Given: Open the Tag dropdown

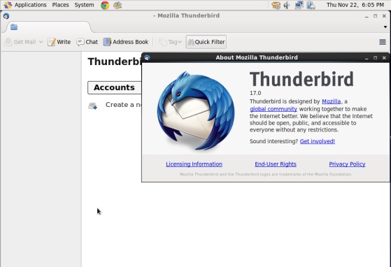Looking at the screenshot, I should (170, 42).
